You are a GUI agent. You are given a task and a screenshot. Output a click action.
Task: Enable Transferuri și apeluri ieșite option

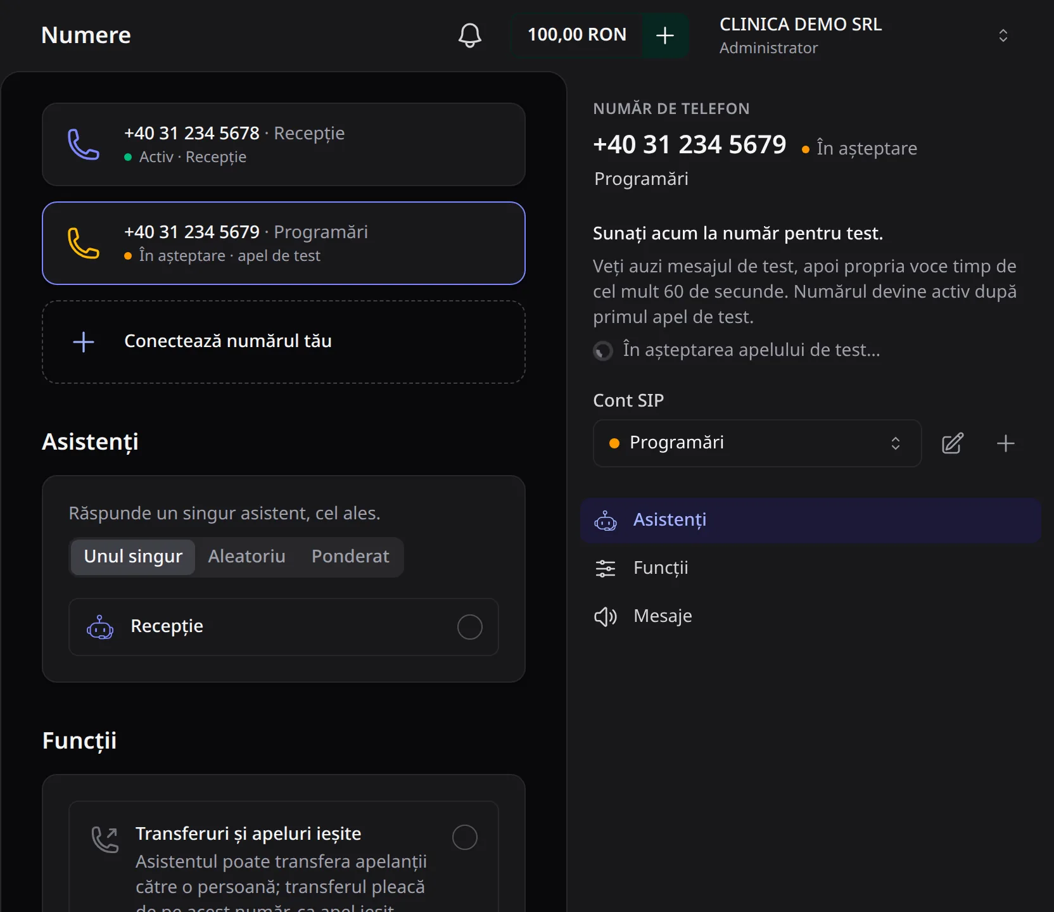(x=464, y=837)
